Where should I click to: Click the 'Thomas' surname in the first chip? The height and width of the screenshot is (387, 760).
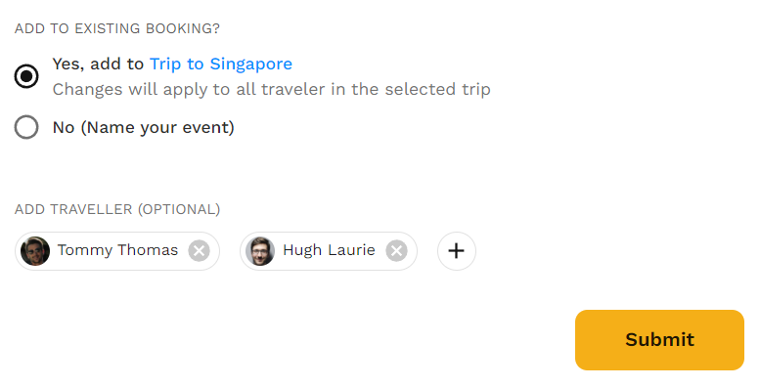pos(148,250)
